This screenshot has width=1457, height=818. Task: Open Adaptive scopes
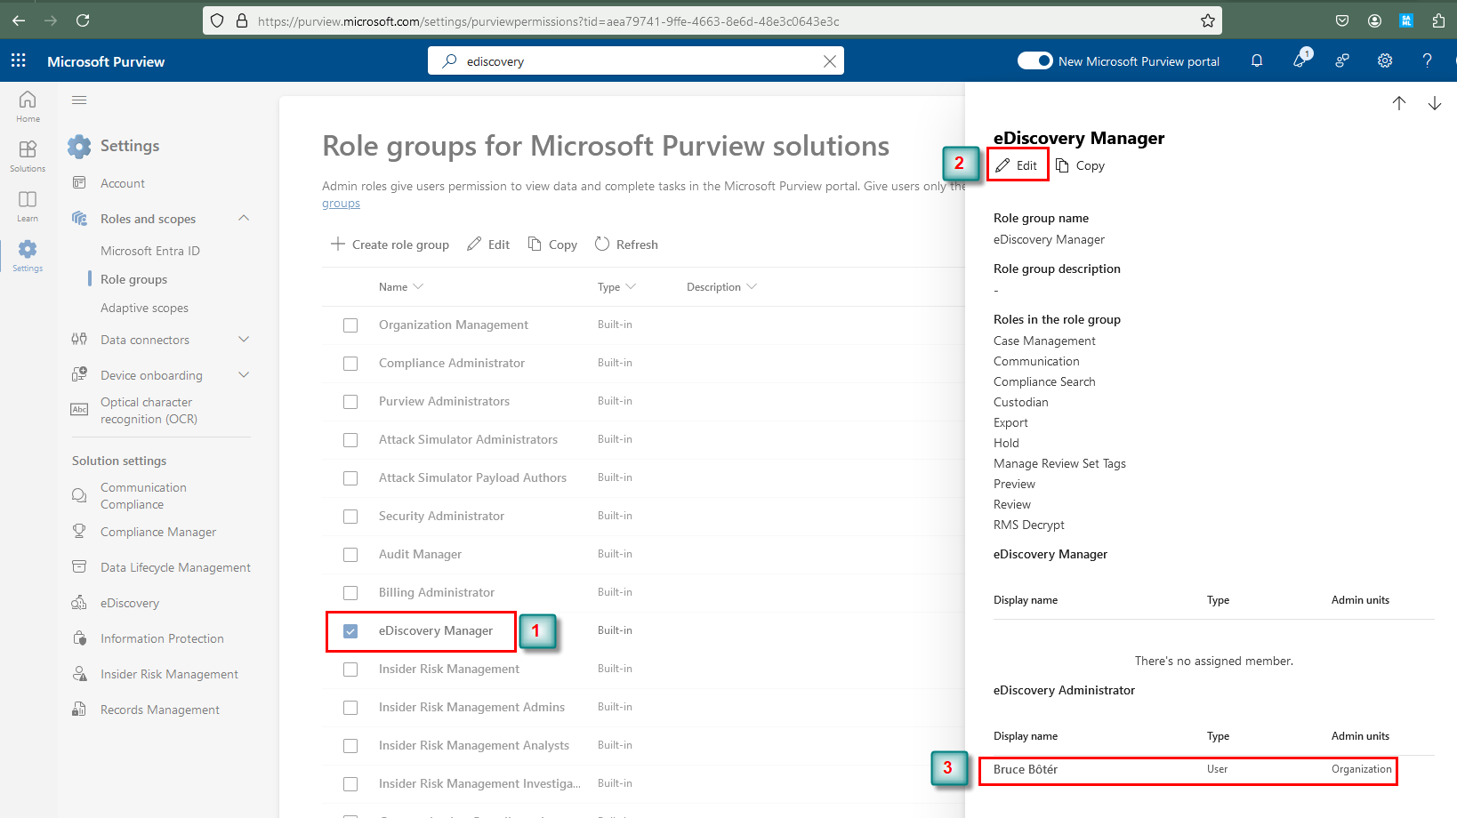pos(144,308)
